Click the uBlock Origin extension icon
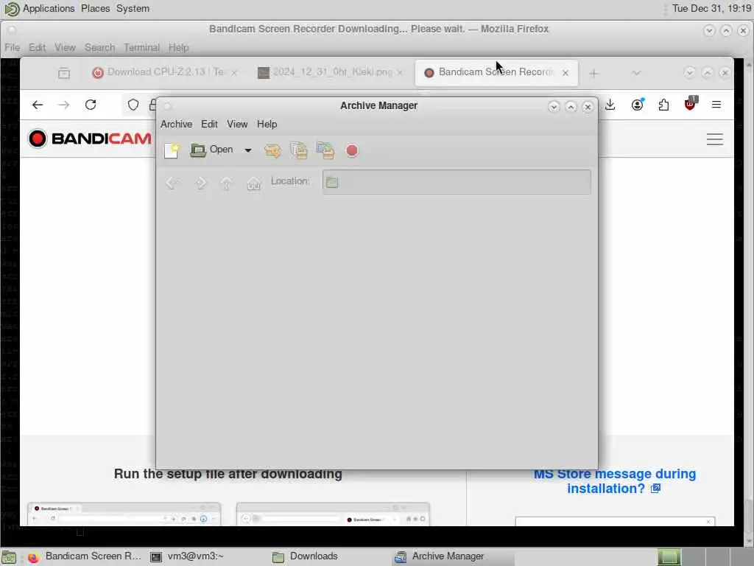This screenshot has width=754, height=566. tap(690, 104)
